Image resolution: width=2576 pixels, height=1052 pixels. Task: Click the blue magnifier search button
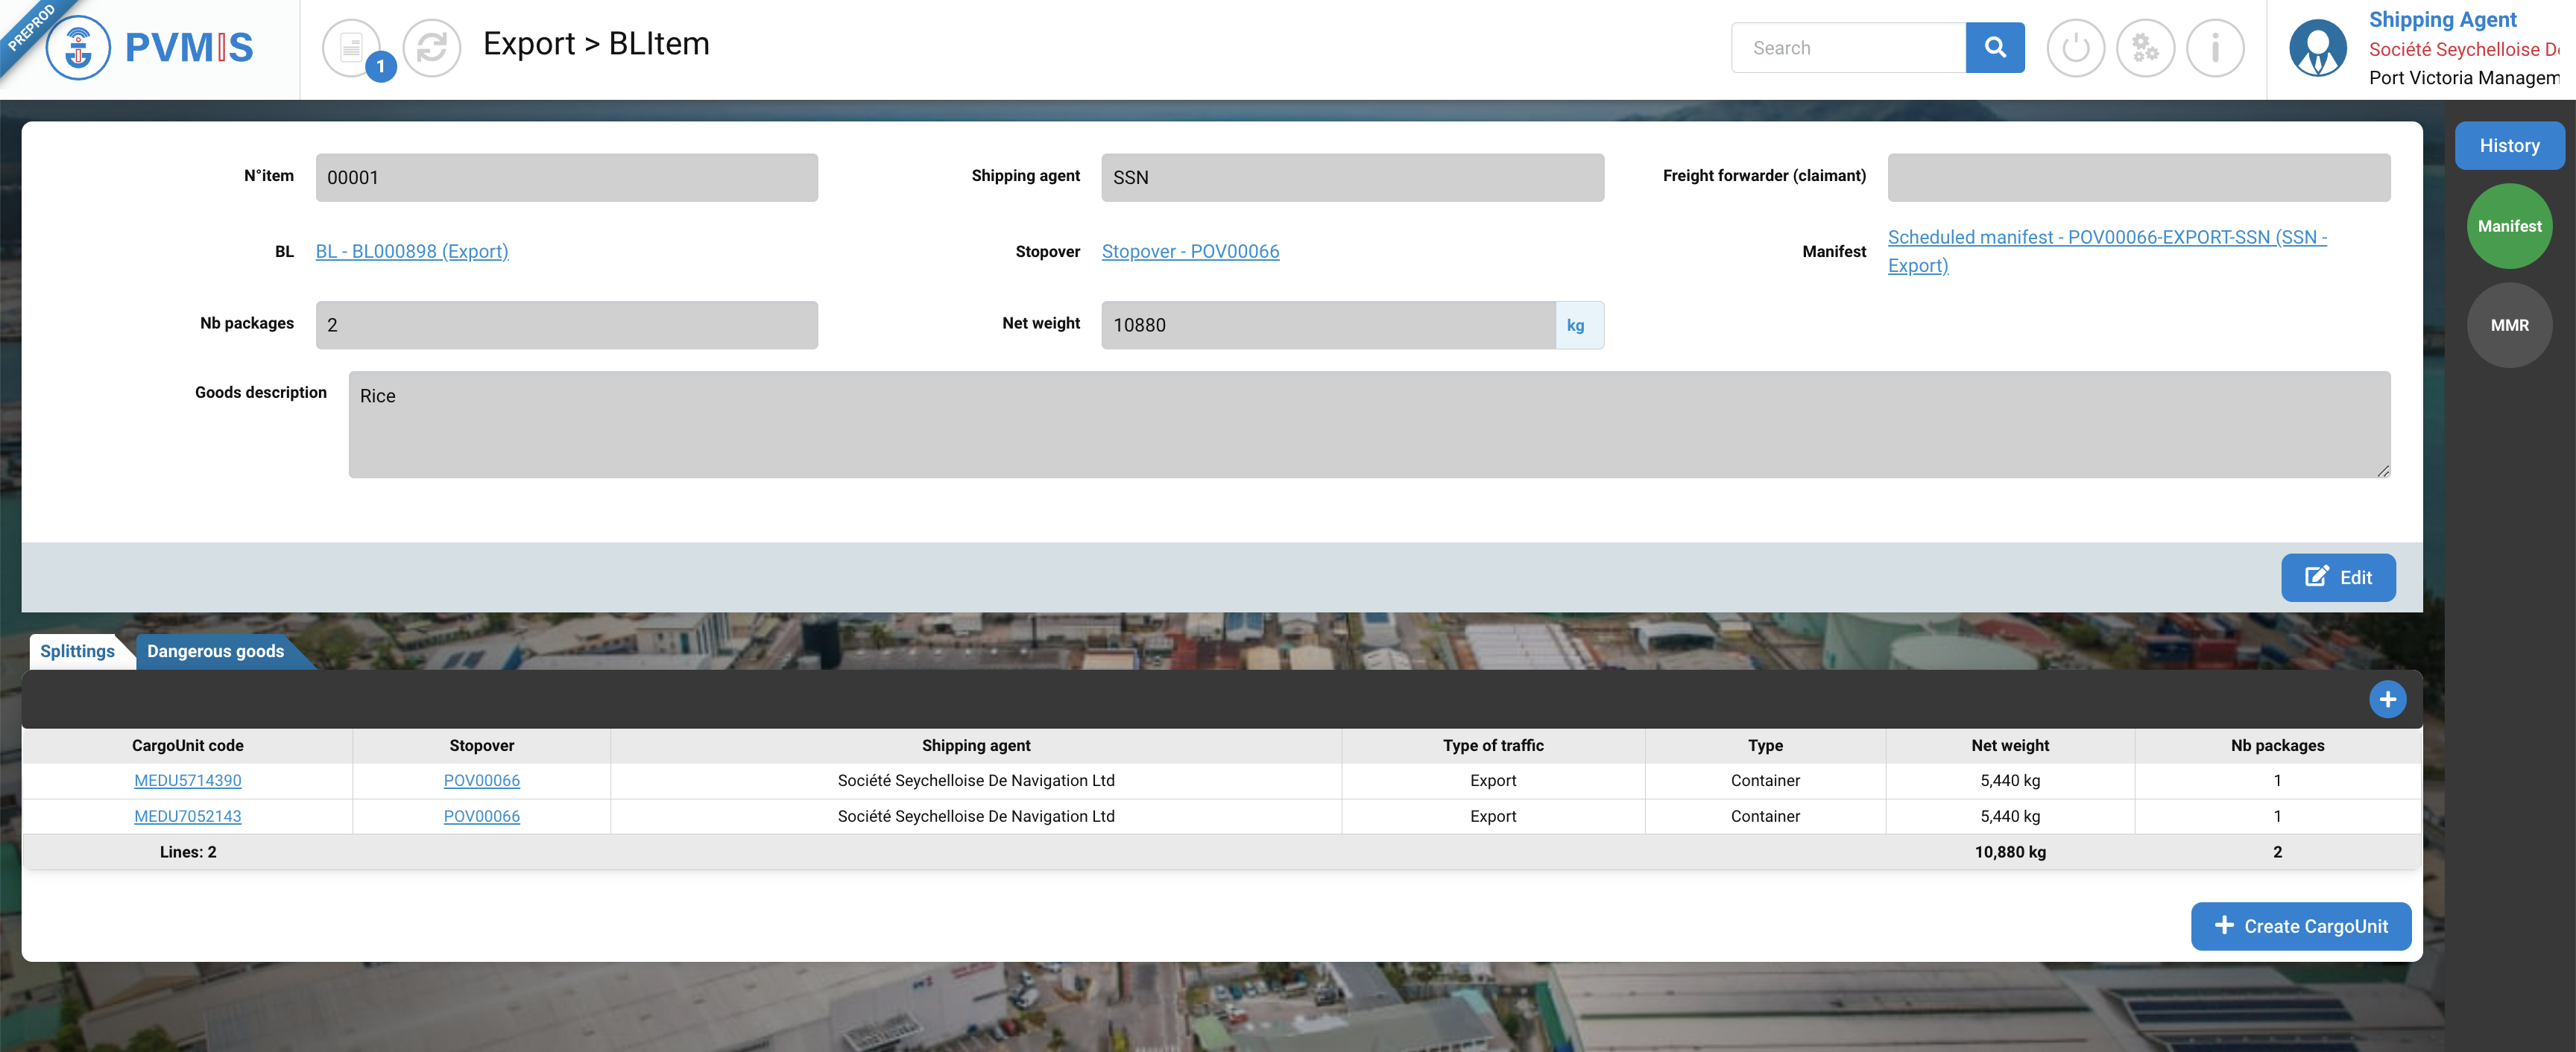[1994, 47]
